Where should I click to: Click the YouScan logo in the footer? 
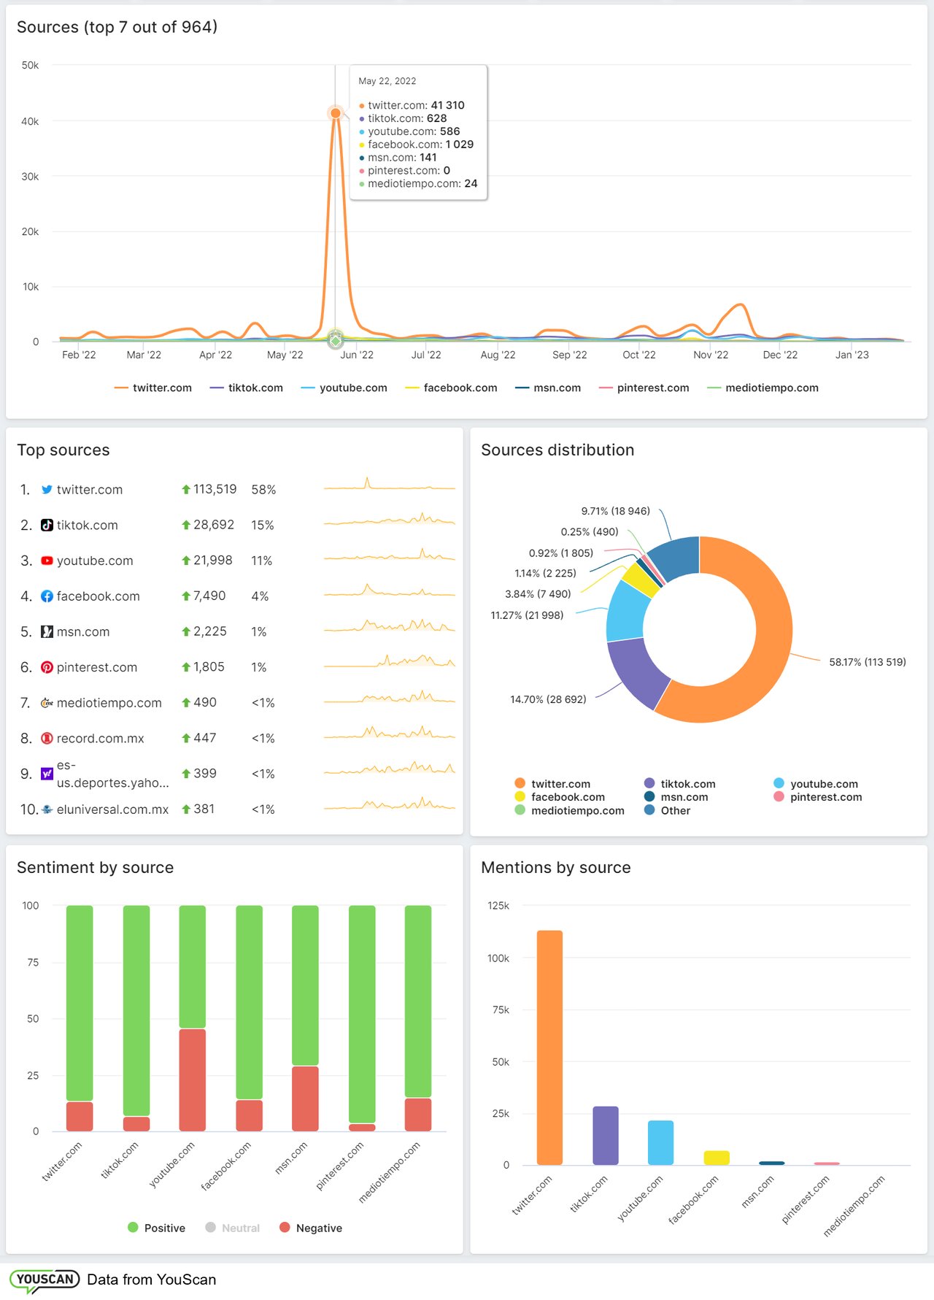tap(45, 1280)
